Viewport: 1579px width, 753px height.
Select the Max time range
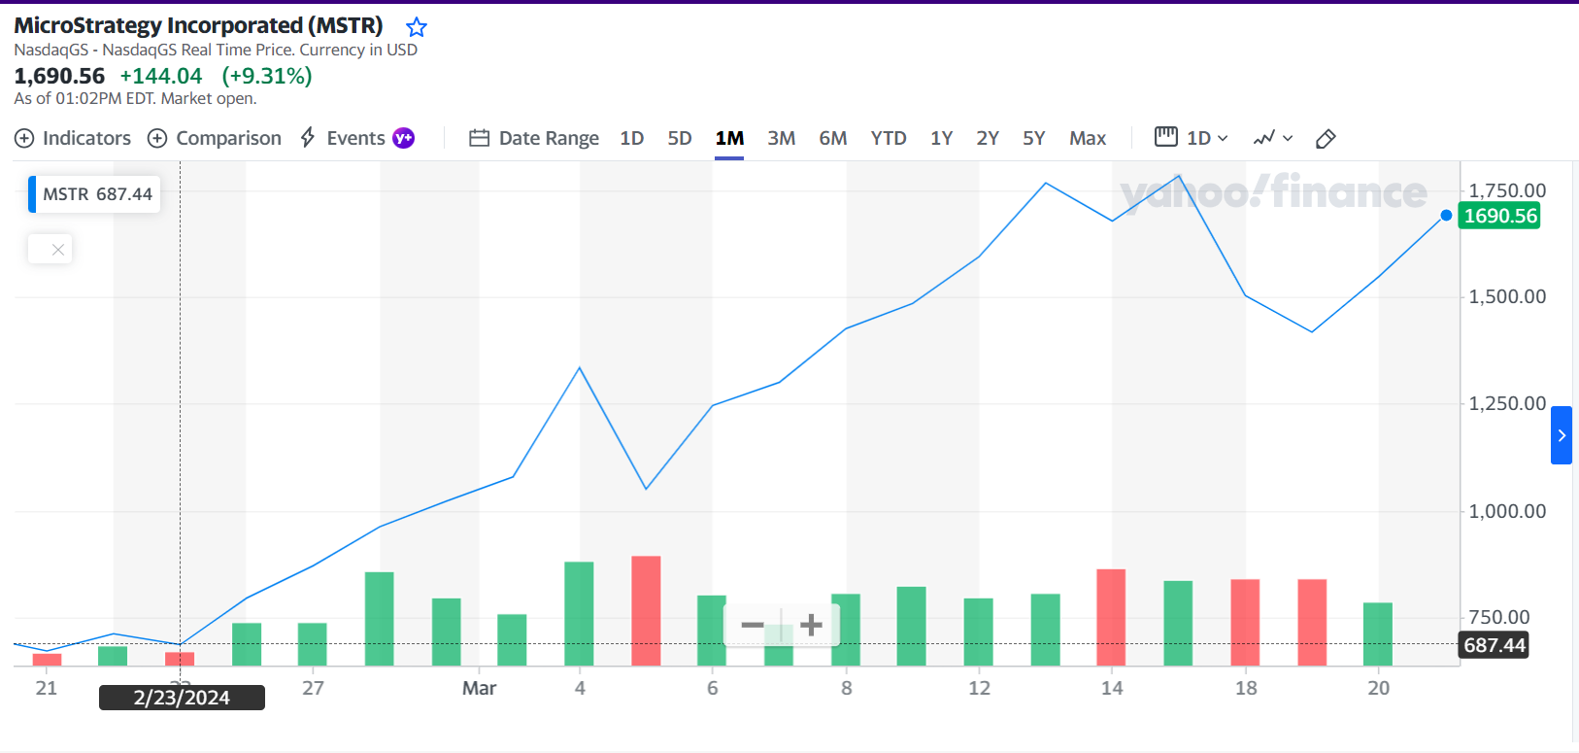click(1088, 138)
